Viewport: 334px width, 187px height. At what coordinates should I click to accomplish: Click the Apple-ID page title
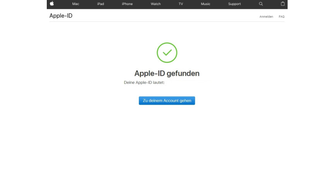click(x=61, y=16)
